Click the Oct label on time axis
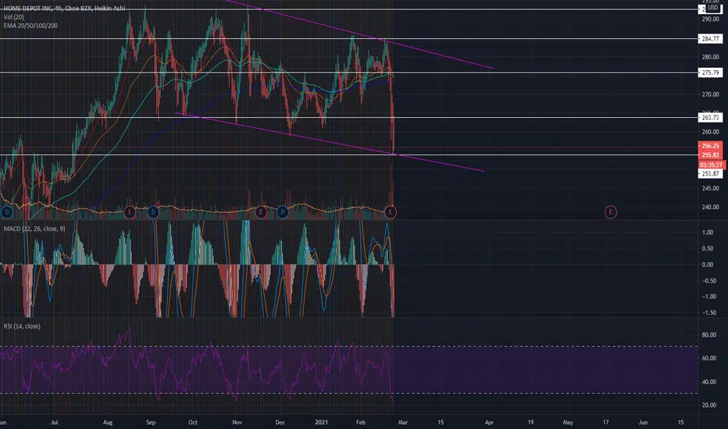 [193, 423]
